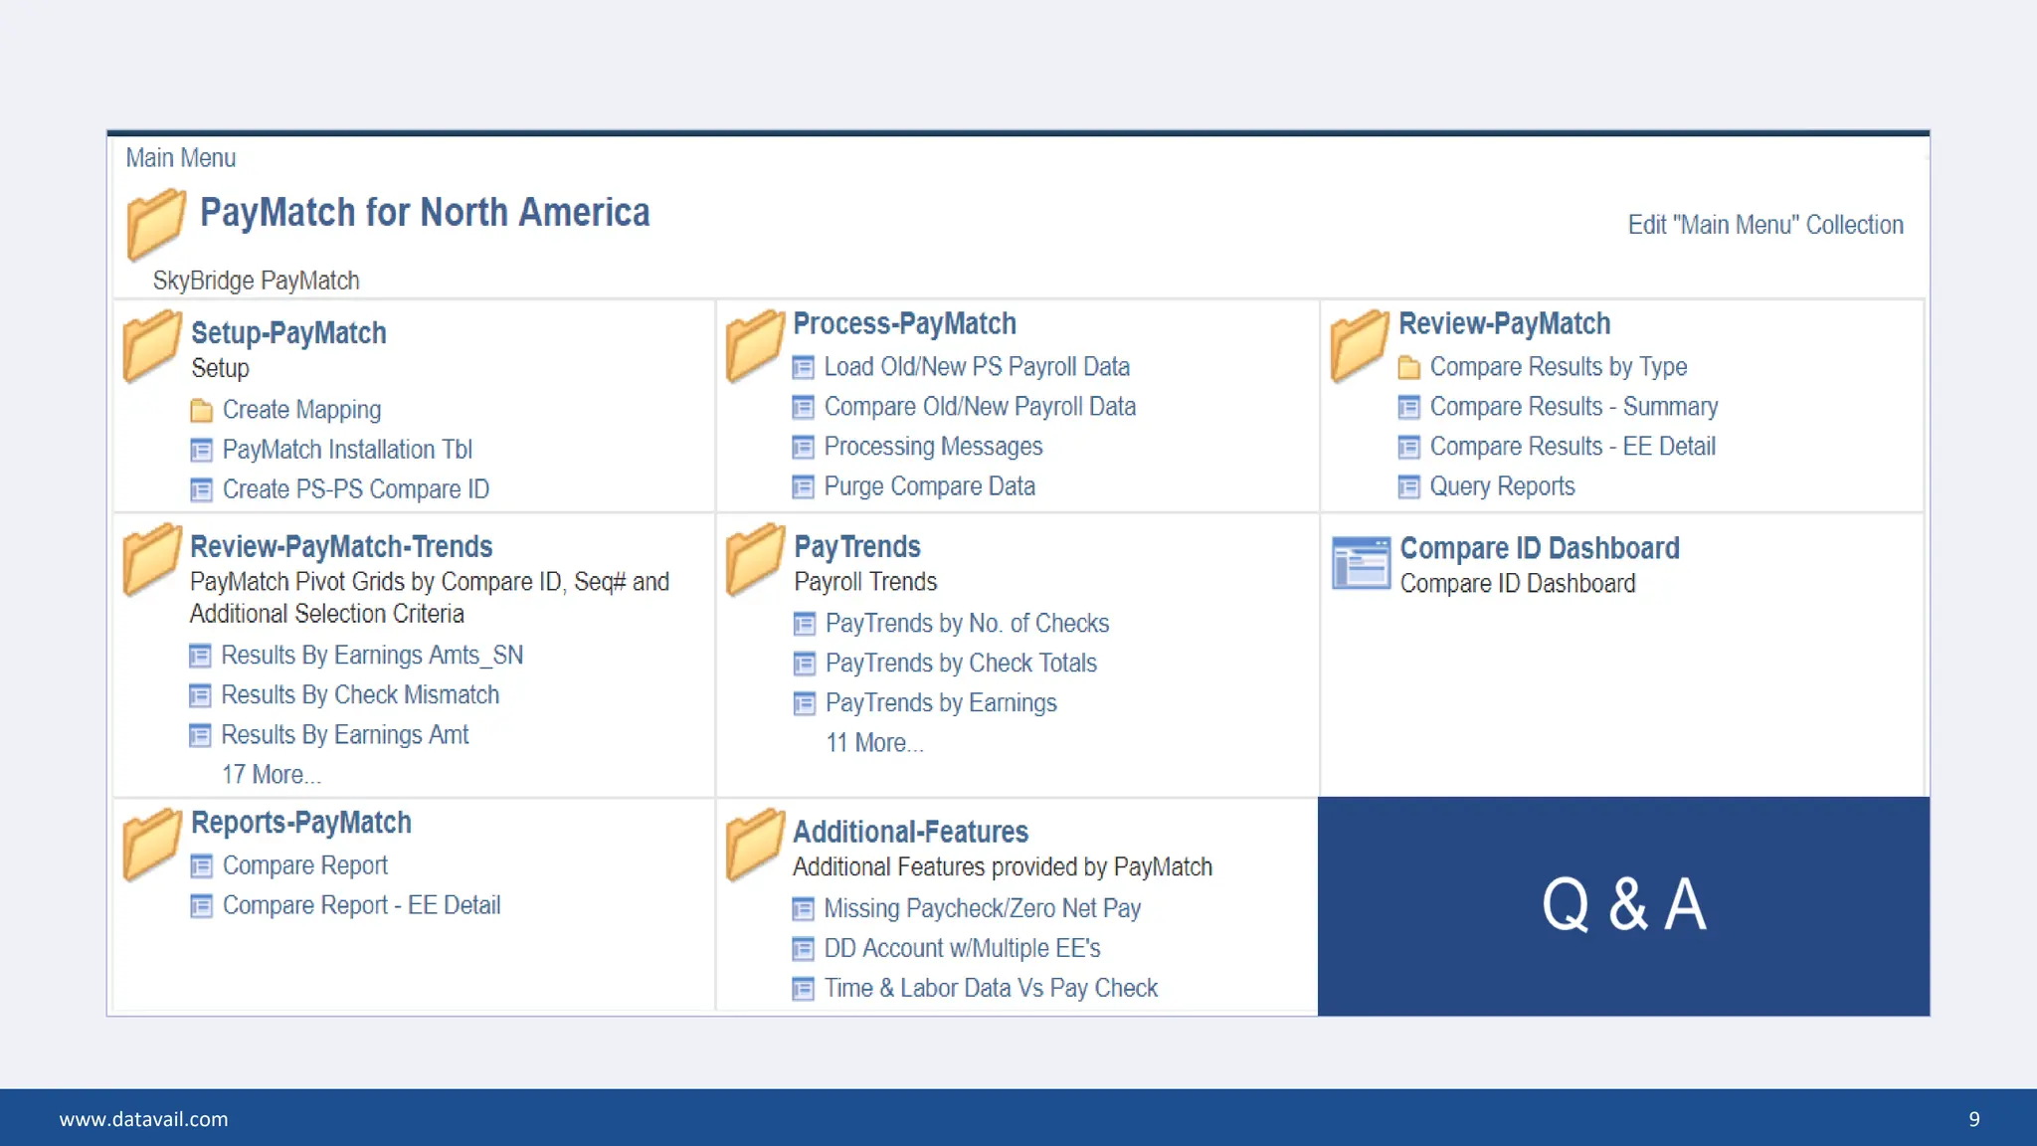The width and height of the screenshot is (2037, 1146).
Task: Click the Q & A blue panel
Action: tap(1623, 905)
